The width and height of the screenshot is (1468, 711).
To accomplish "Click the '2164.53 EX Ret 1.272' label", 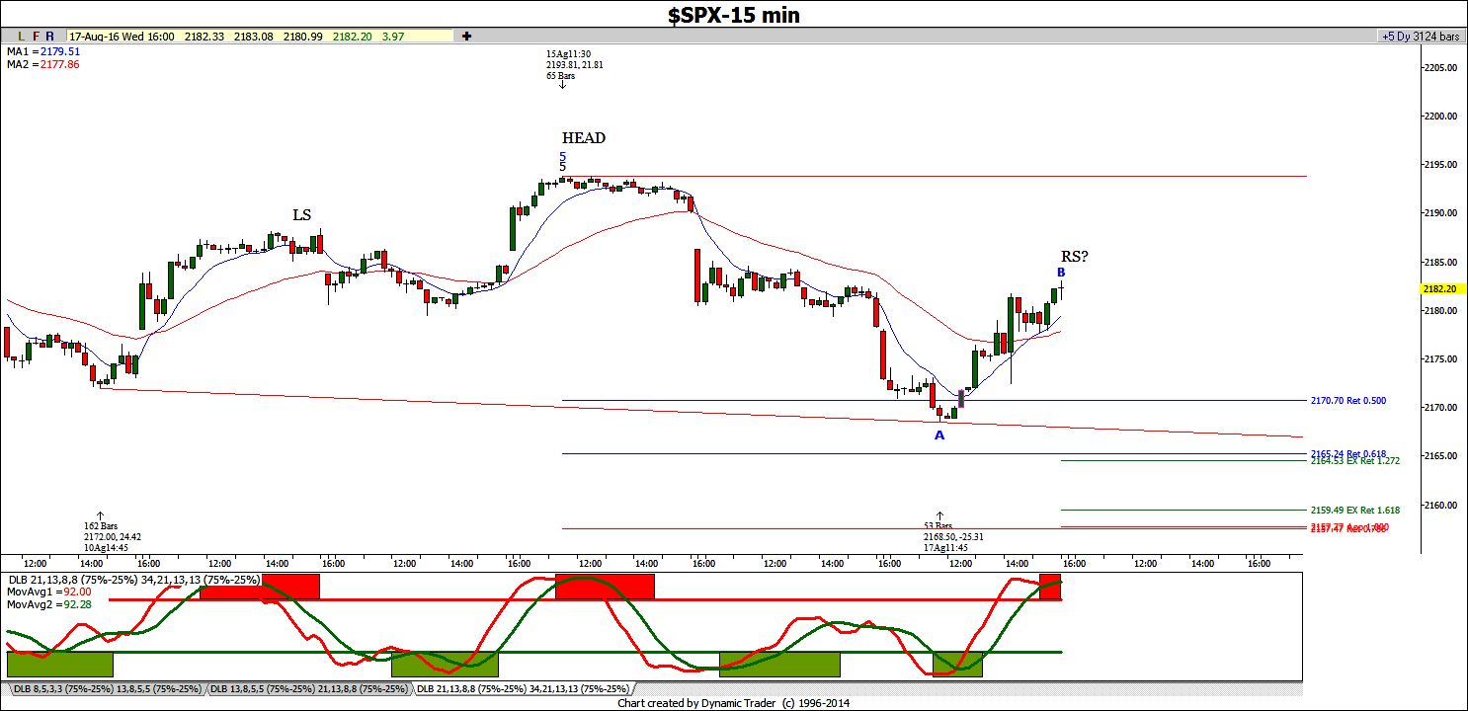I will tap(1355, 460).
